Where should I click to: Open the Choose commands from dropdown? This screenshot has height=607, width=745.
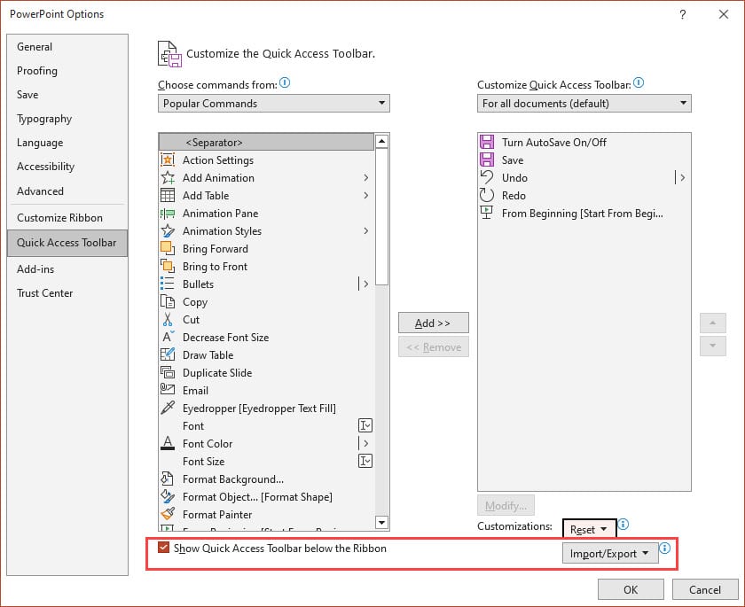tap(272, 103)
